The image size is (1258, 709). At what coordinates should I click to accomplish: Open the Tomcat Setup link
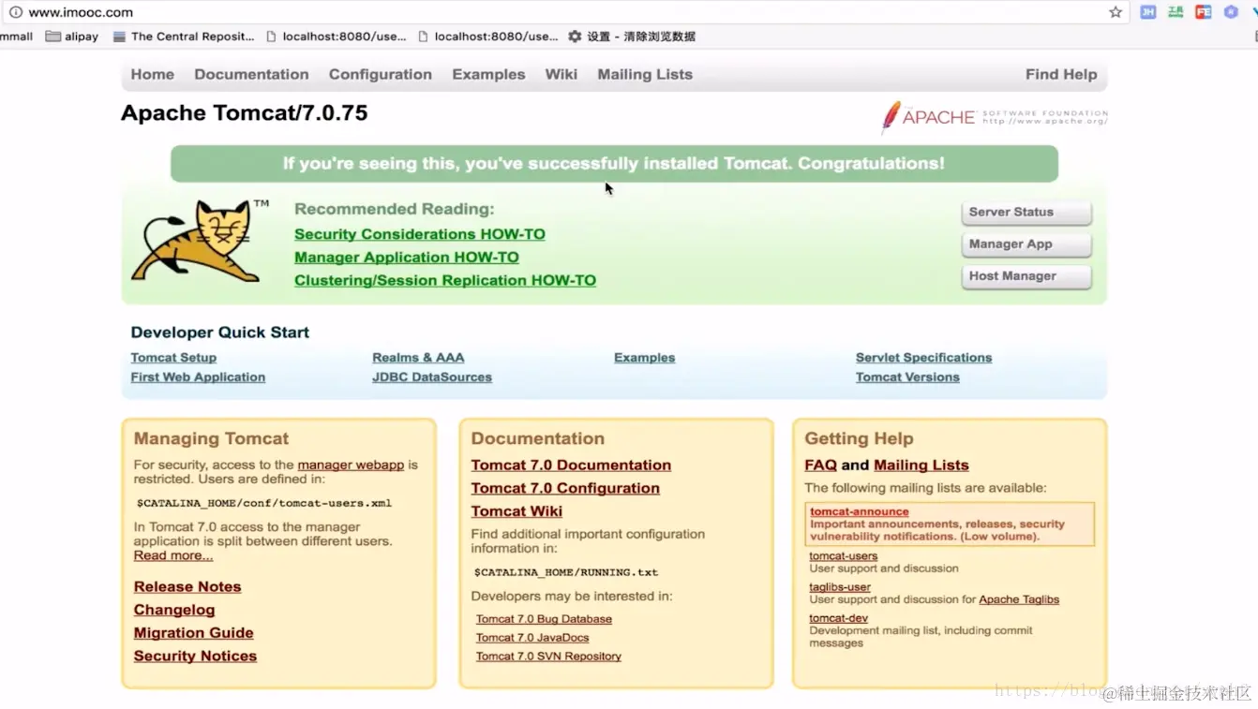(x=173, y=358)
